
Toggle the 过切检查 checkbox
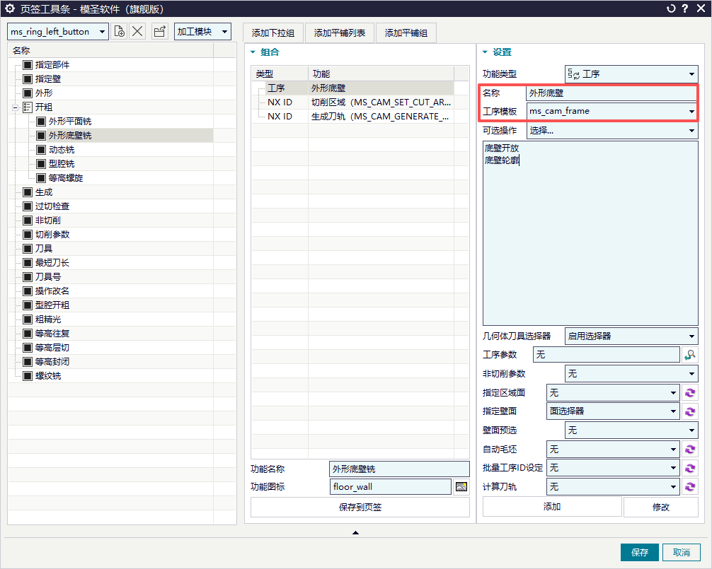point(27,206)
